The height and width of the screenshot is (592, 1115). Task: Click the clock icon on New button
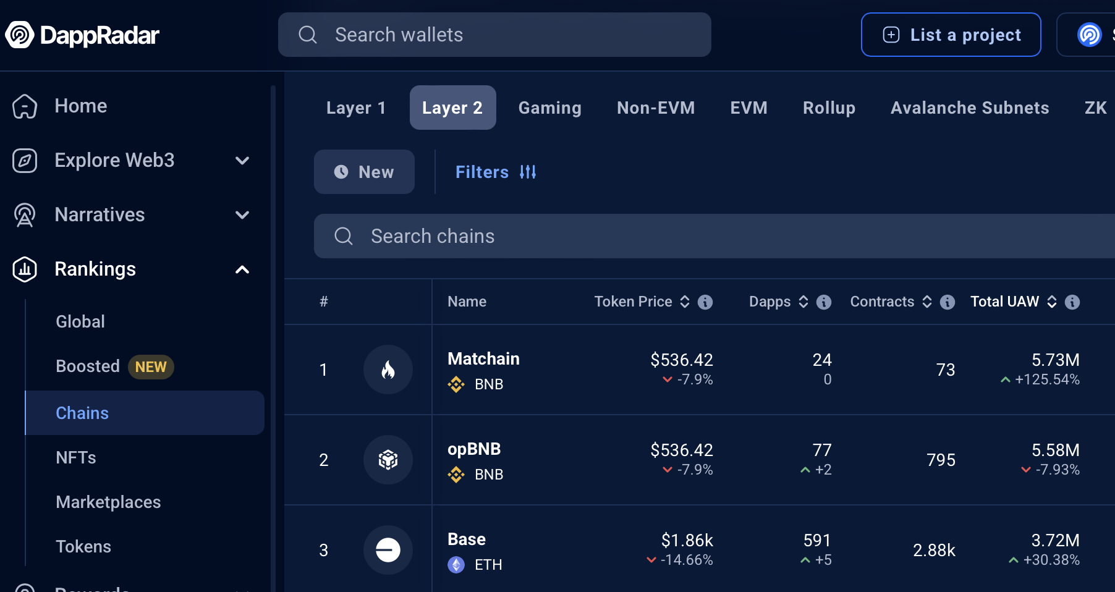click(341, 172)
